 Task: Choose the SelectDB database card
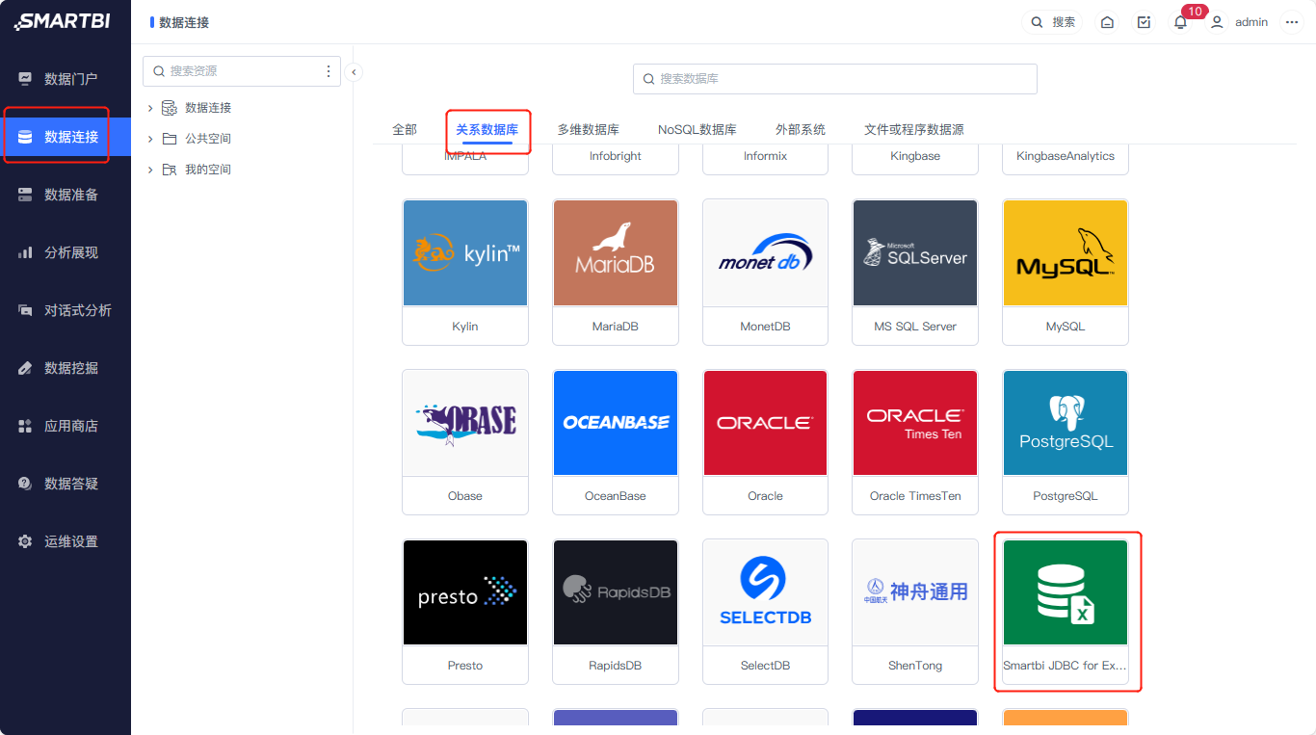tap(765, 612)
